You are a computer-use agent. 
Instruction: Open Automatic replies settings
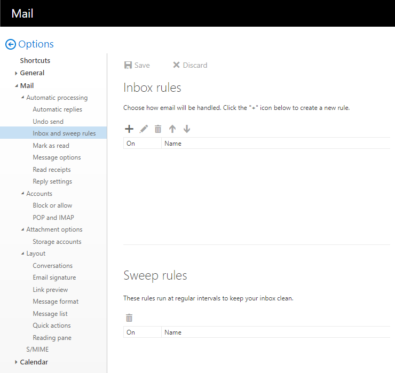point(57,109)
